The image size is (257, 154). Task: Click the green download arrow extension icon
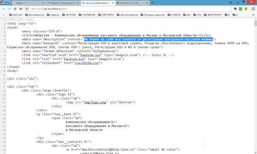tap(246, 9)
